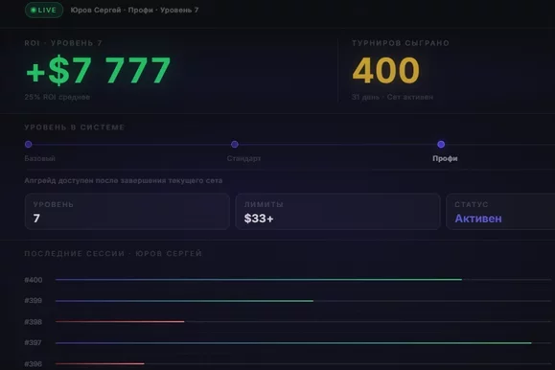
Task: Click the 'УРОВЕНЬ В СИСТЕМЕ' heading
Action: click(x=75, y=127)
